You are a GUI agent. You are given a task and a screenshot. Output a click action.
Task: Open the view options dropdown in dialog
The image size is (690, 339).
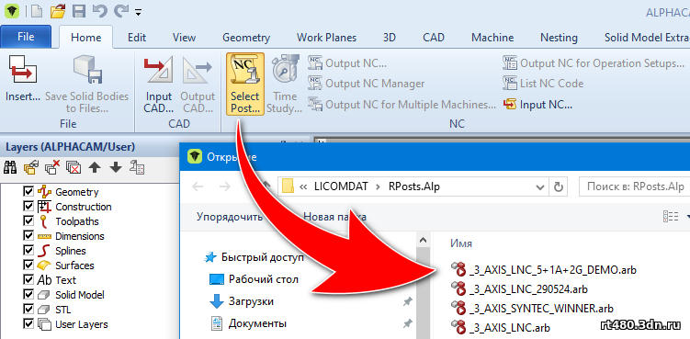pos(687,216)
